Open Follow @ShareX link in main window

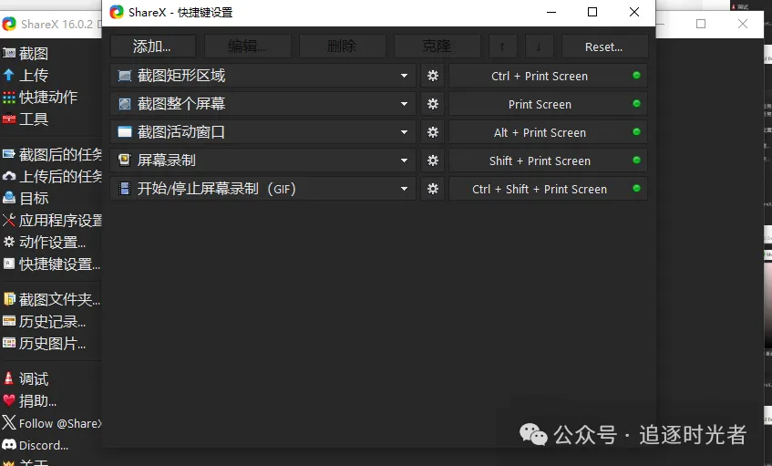52,423
